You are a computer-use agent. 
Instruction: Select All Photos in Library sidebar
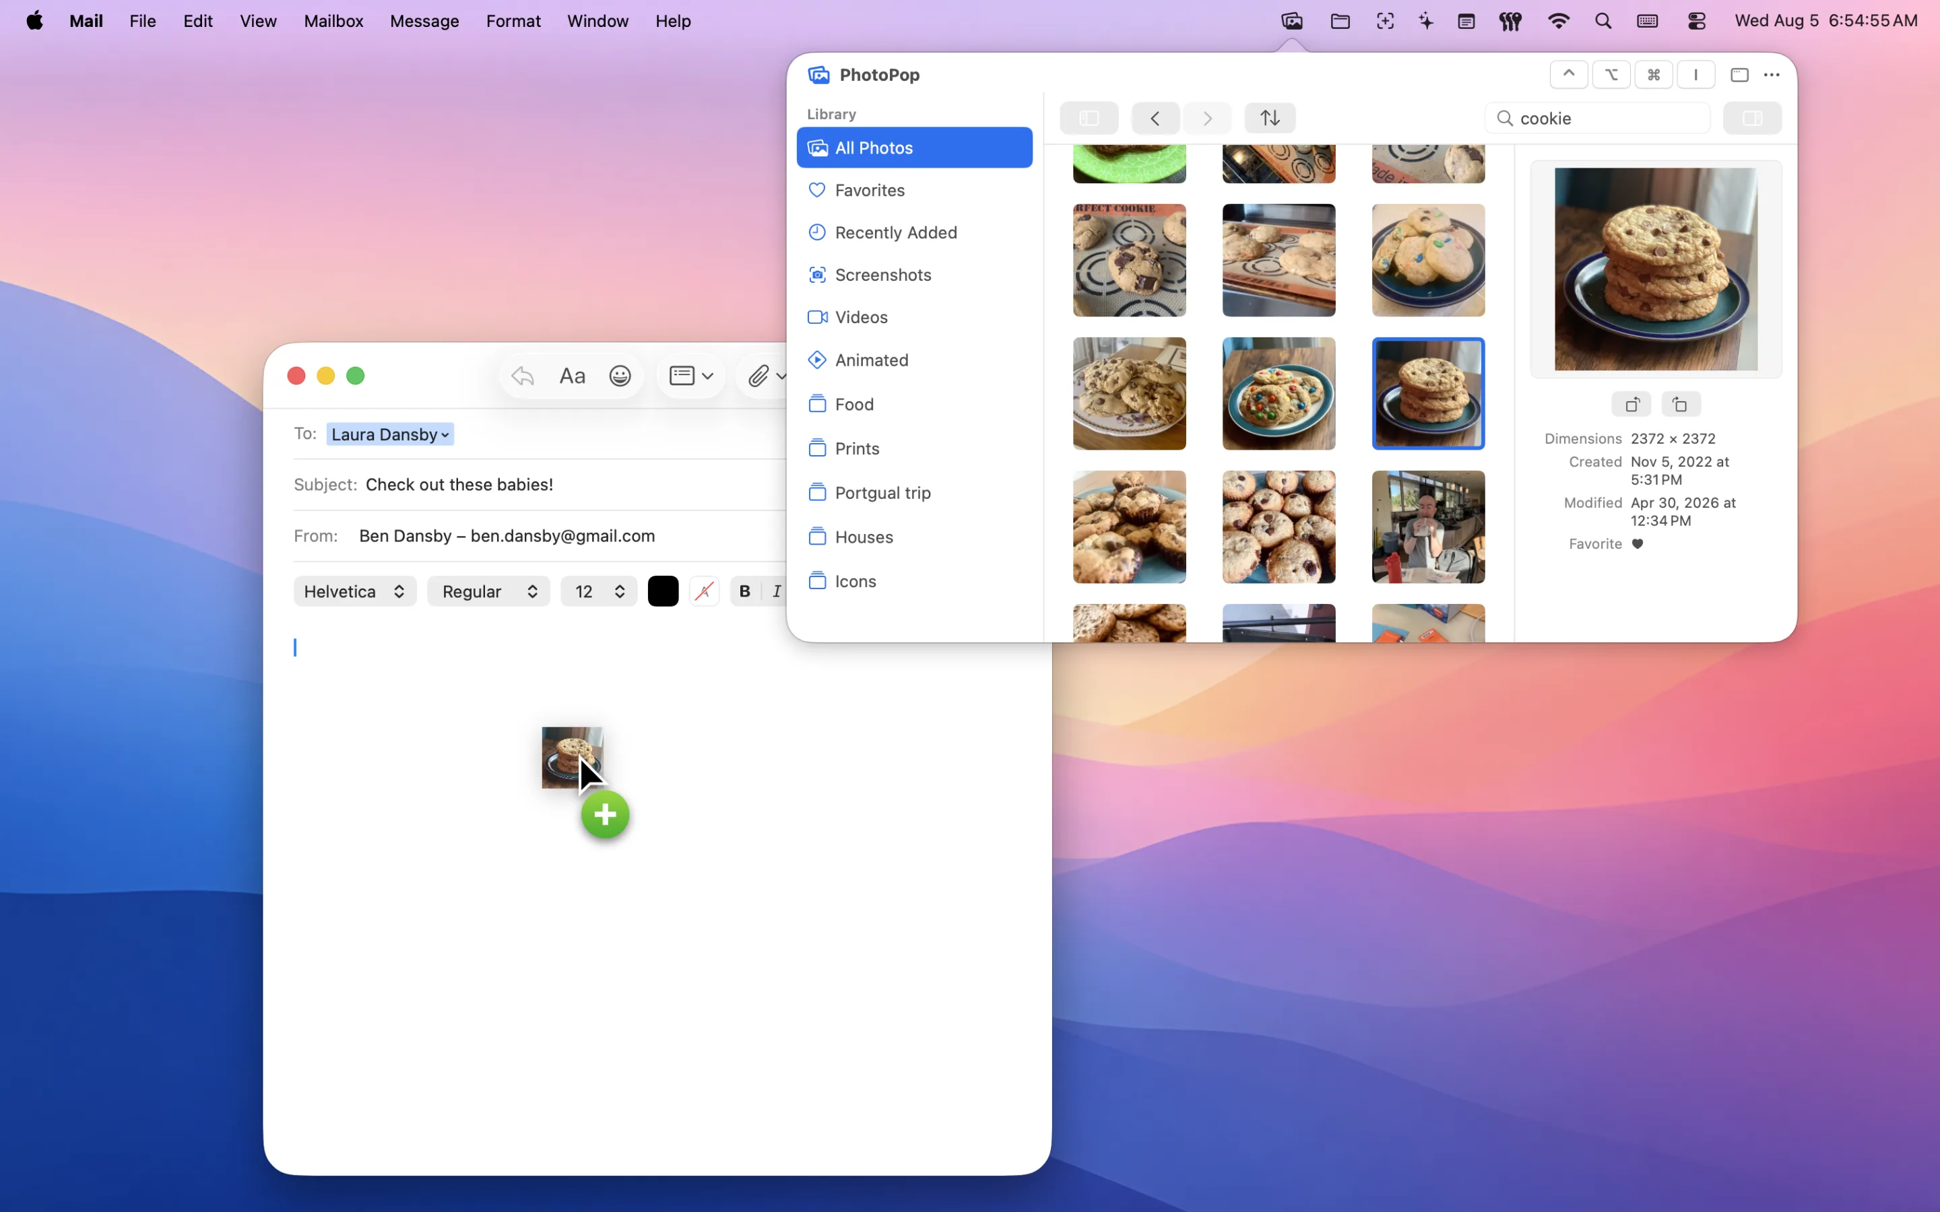click(x=914, y=147)
